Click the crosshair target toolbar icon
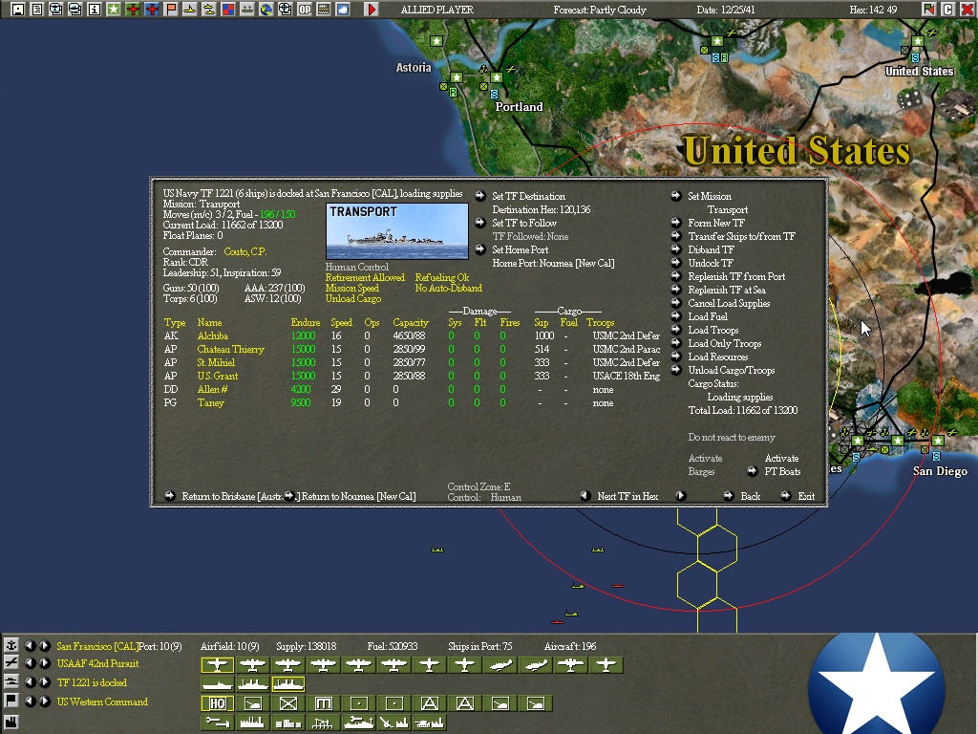 click(x=285, y=10)
